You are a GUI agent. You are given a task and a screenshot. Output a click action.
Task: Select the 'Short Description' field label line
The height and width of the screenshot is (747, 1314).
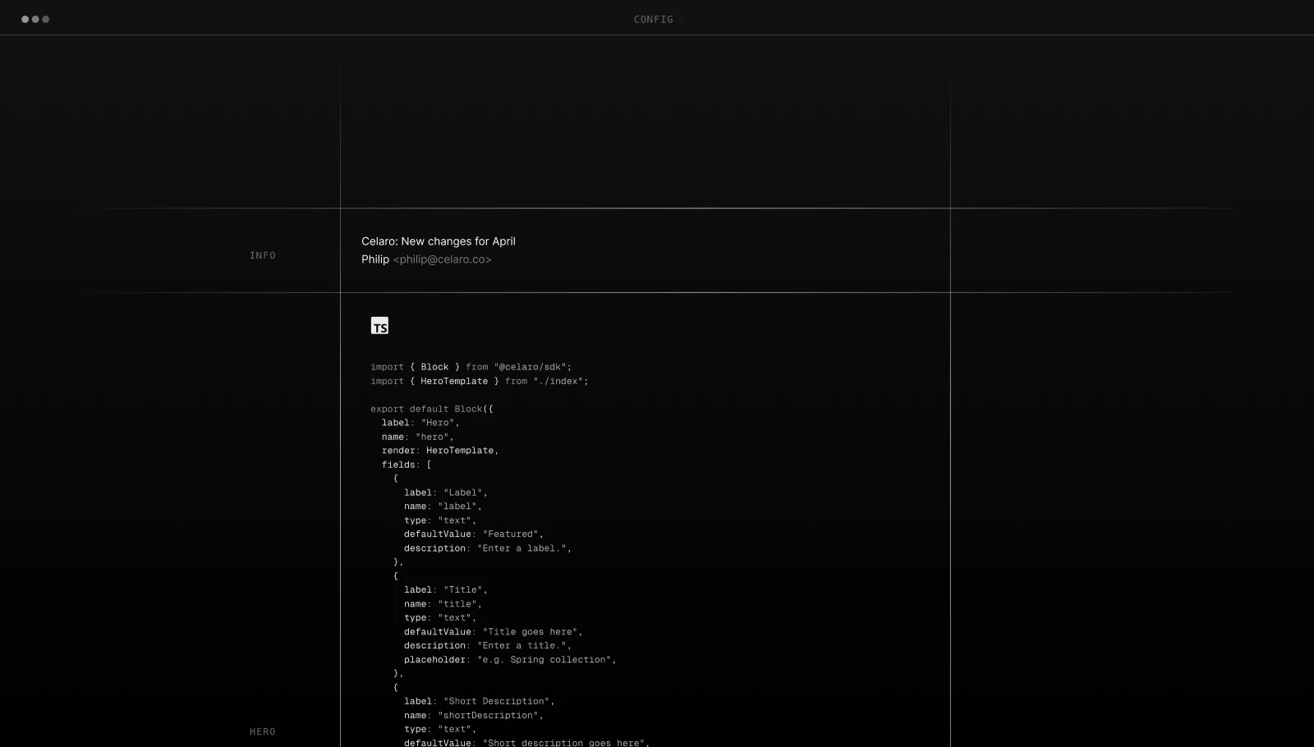479,701
